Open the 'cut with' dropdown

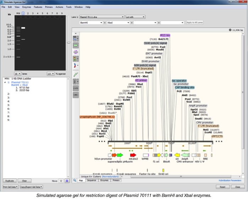pyautogui.click(x=135, y=17)
